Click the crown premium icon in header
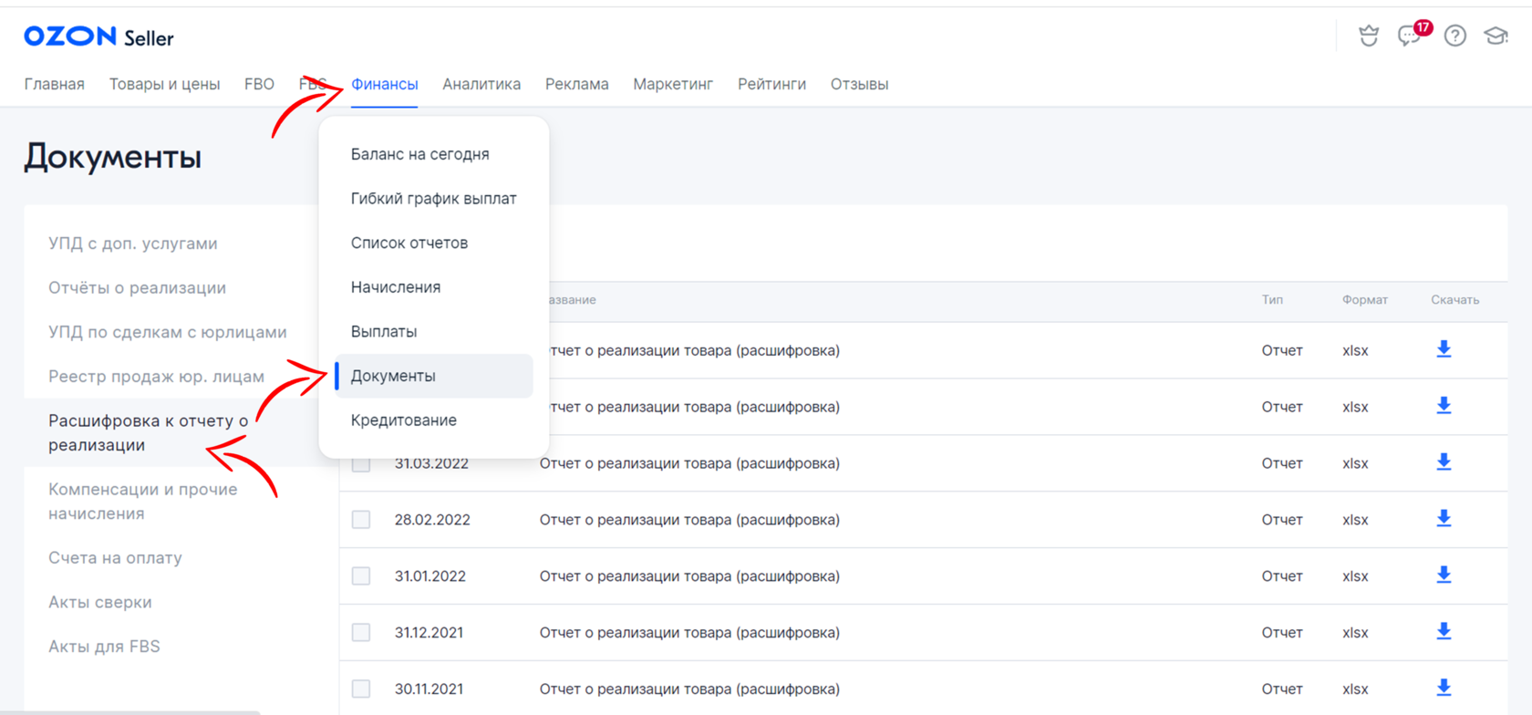Viewport: 1532px width, 715px height. [x=1369, y=36]
